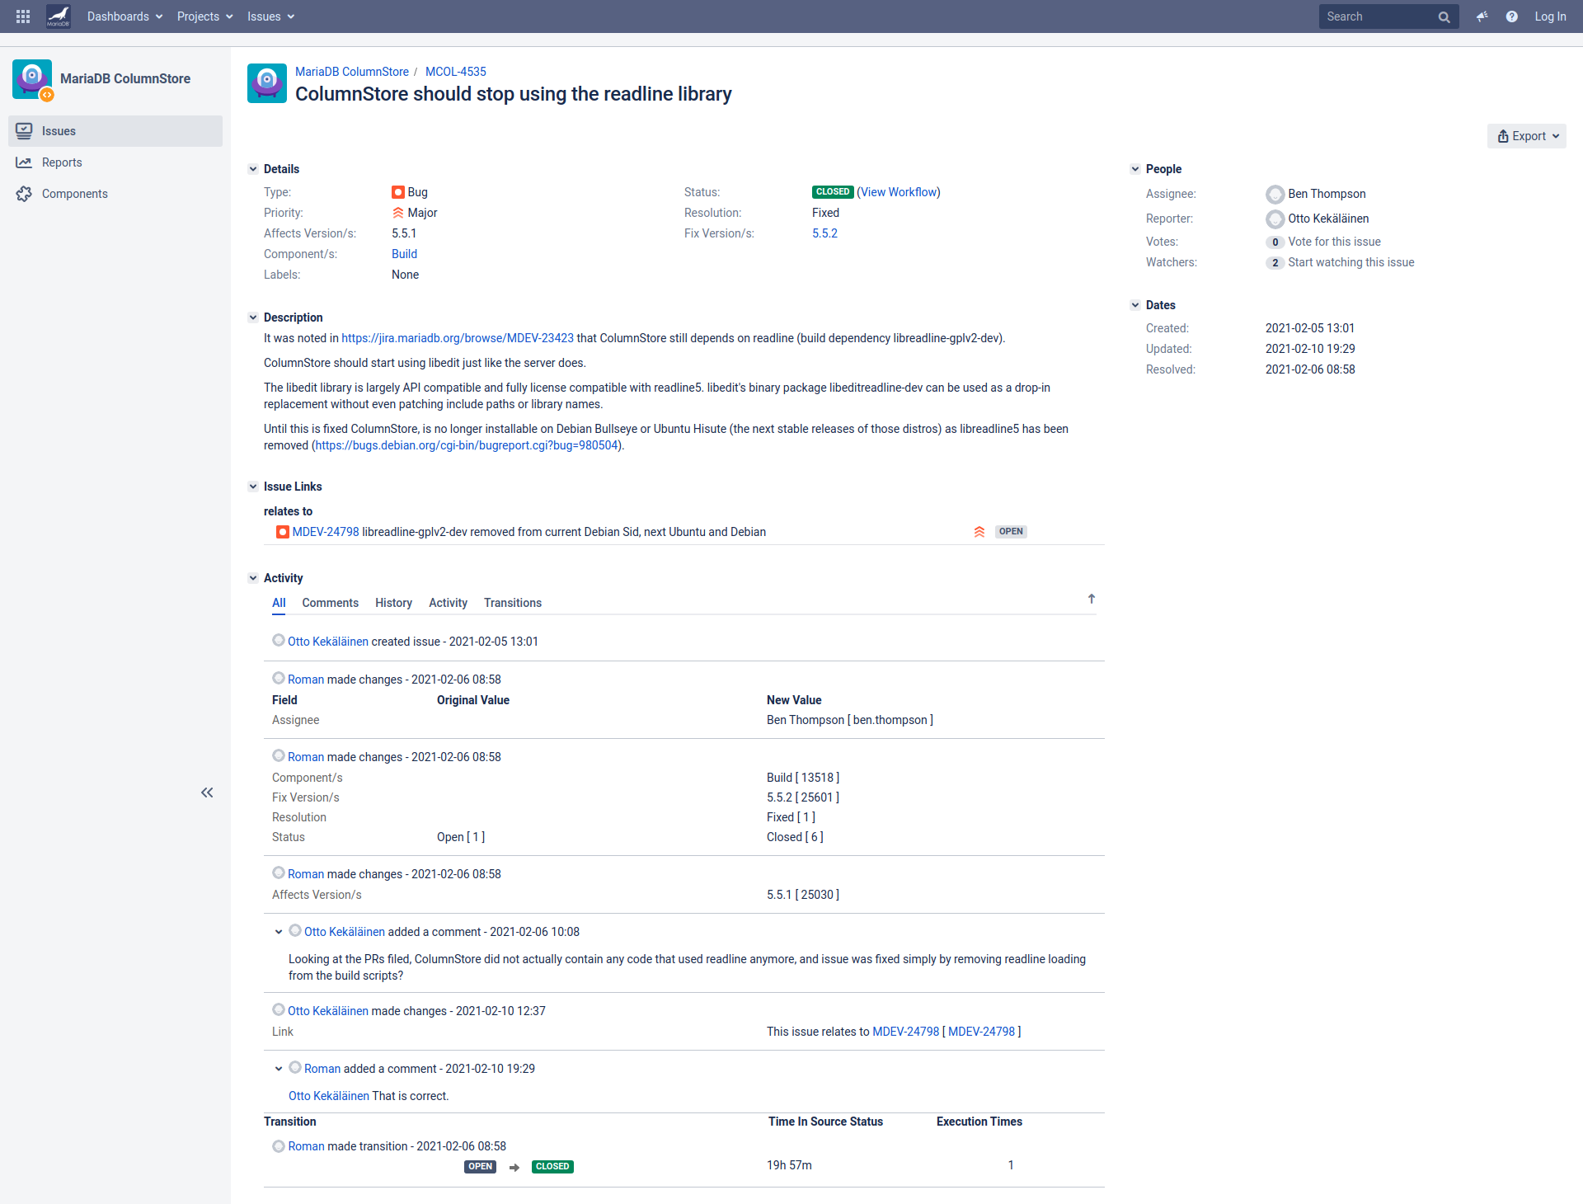This screenshot has height=1204, width=1583.
Task: Open the help question mark icon
Action: click(1511, 16)
